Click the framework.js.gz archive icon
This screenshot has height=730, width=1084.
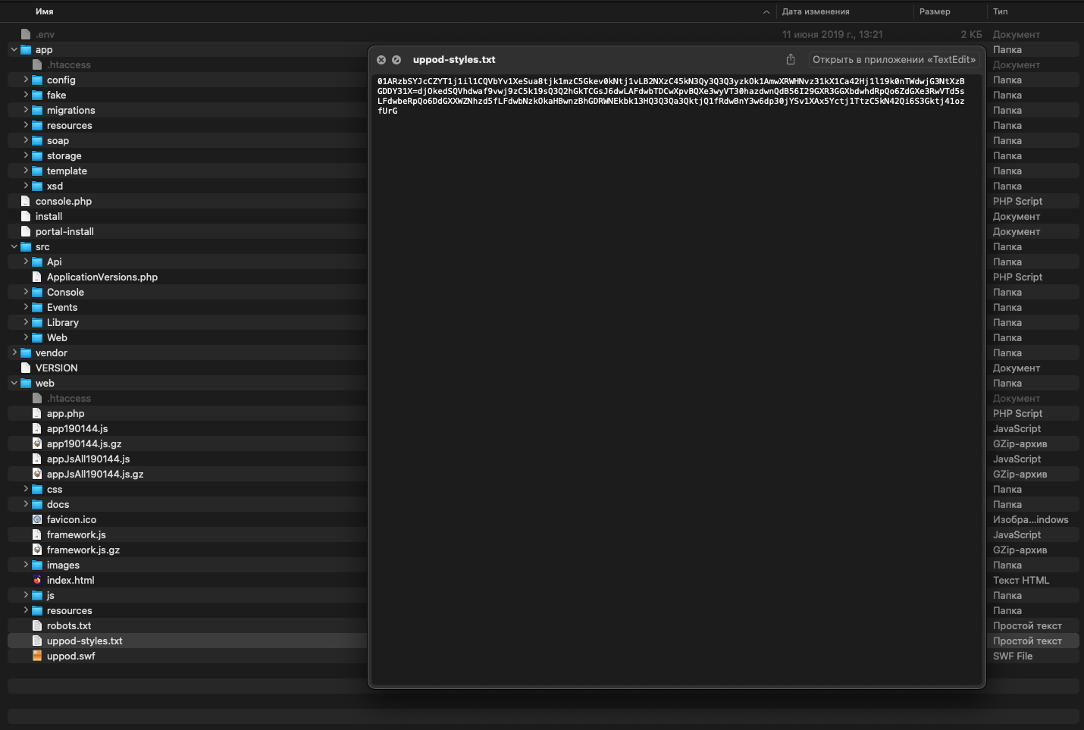37,550
